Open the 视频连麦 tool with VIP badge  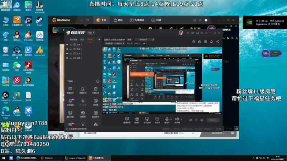[x=70, y=102]
